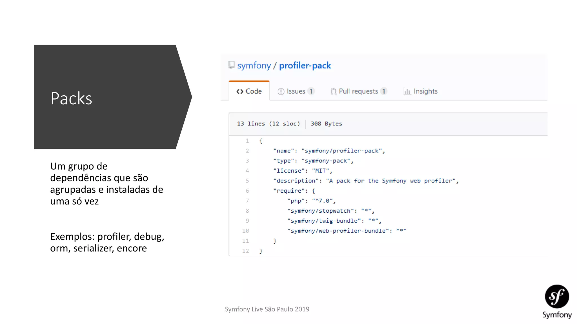
Task: Click the Pull requests icon
Action: [333, 91]
